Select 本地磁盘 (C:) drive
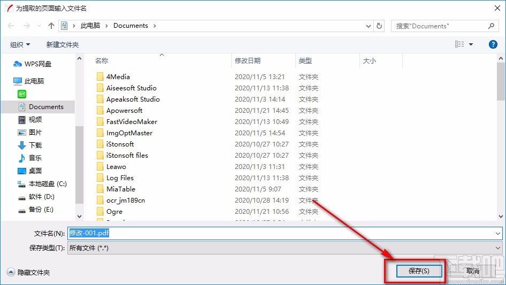The image size is (506, 285). tap(42, 184)
